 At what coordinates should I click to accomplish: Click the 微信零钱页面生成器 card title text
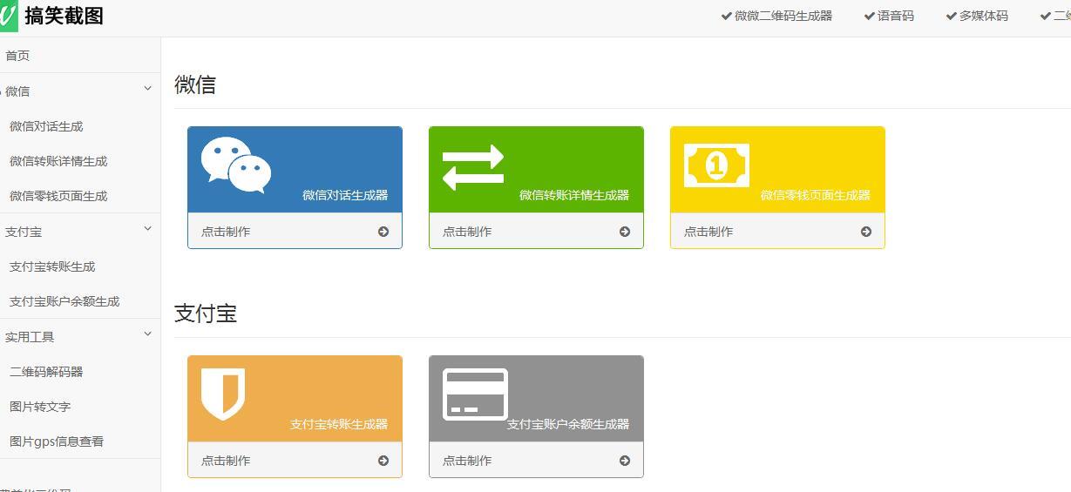point(816,195)
